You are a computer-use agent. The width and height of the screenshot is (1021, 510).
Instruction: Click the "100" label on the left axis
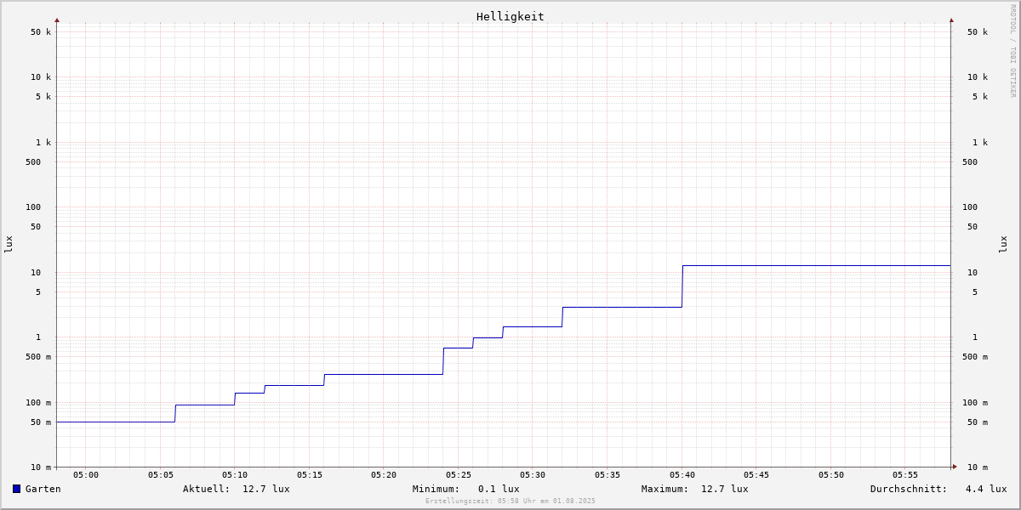coord(33,207)
